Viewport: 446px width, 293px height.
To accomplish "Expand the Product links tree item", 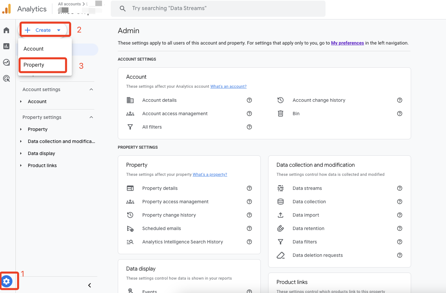I will 21,165.
